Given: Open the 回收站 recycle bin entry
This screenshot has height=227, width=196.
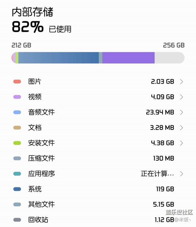Looking at the screenshot, I should 38,220.
